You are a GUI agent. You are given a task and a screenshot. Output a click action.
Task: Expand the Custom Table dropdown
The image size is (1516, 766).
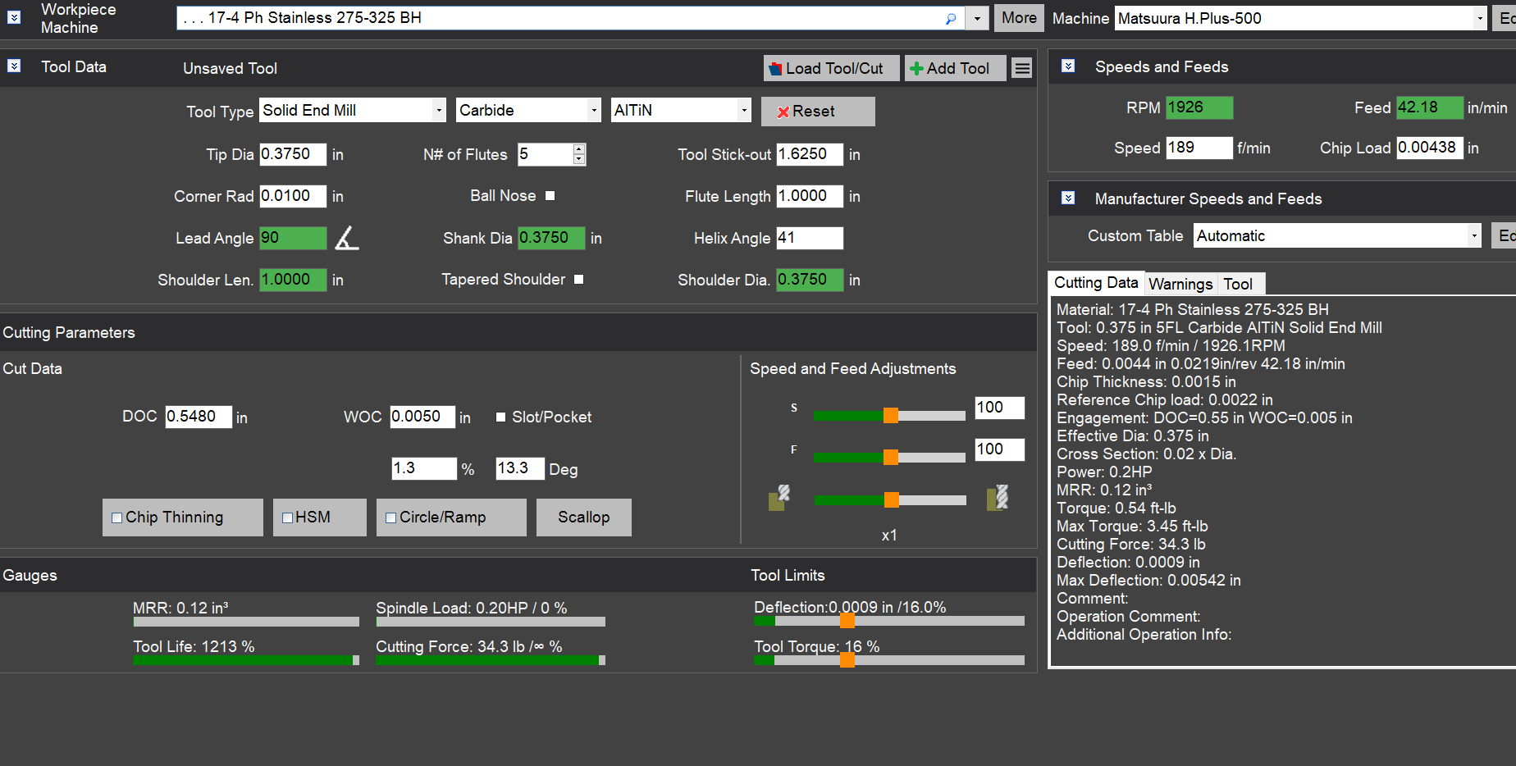click(1473, 236)
